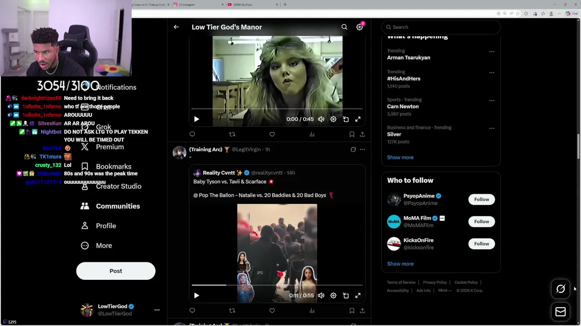Screen dimensions: 581x326
Task: Open the floating Messages envelope button
Action: (561, 312)
